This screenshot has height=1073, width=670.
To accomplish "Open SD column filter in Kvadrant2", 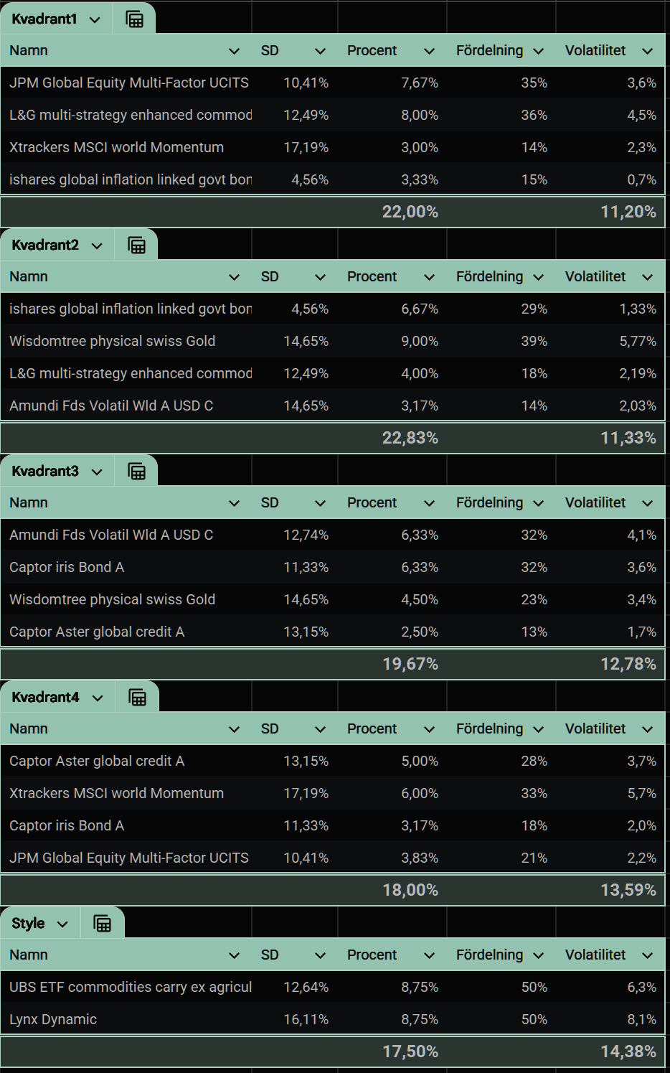I will (320, 277).
